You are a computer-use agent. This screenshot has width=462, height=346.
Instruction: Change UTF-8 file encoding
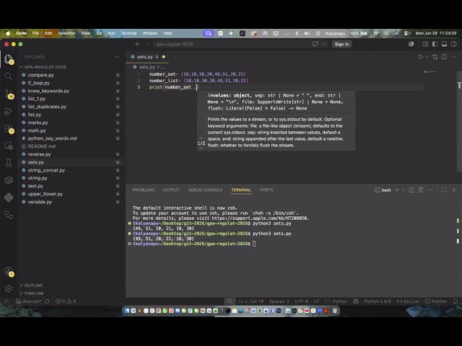coord(302,301)
